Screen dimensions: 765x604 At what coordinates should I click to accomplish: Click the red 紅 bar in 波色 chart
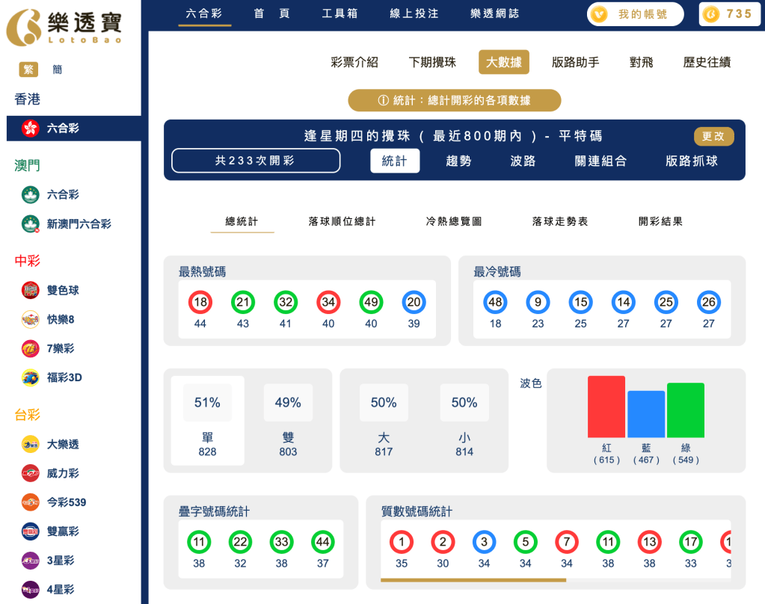(x=606, y=405)
